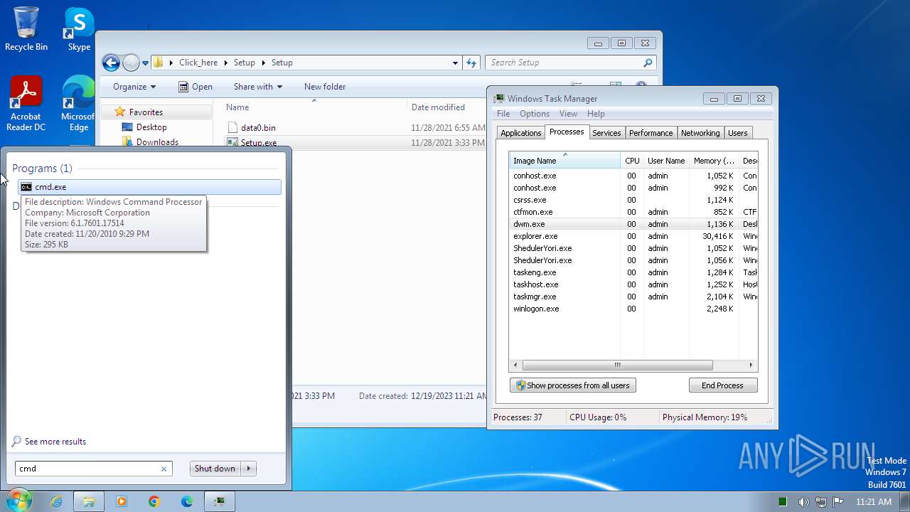Switch to the Networking tab
Screen dimensions: 910x512
coord(700,133)
